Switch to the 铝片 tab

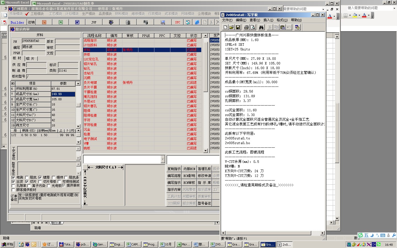[30, 58]
